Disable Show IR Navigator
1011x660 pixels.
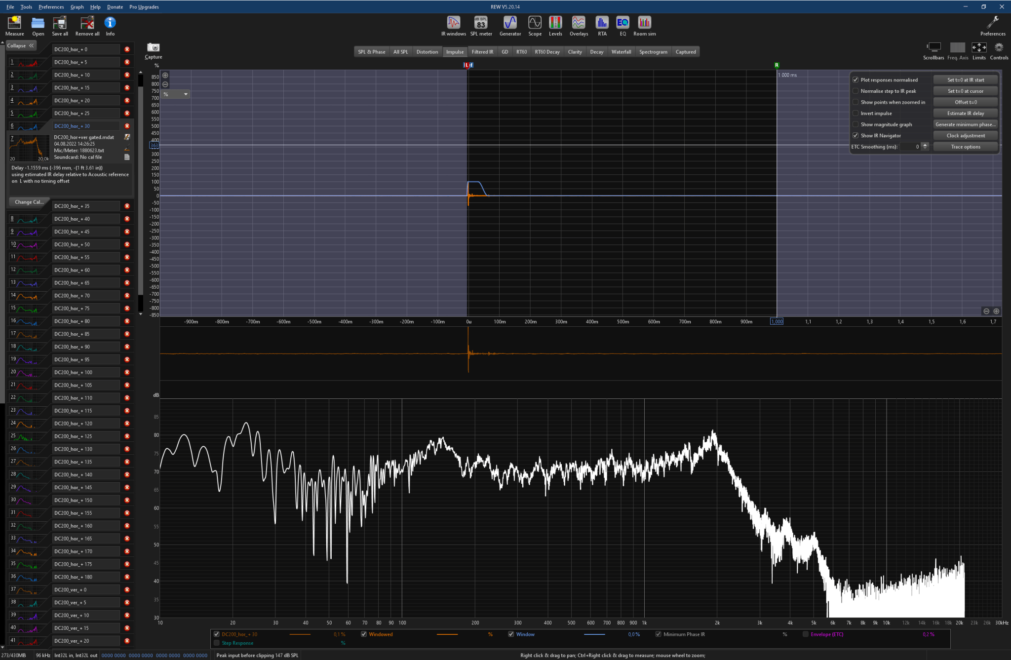click(x=855, y=135)
